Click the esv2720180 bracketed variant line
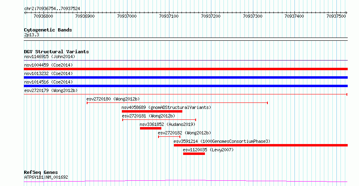The width and height of the screenshot is (359, 186). [x=177, y=103]
